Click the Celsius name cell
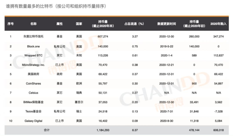 coord(34,93)
